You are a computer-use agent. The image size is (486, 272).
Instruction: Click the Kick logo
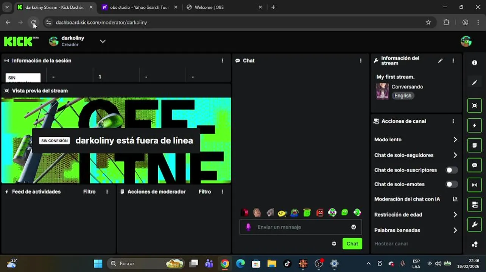tap(21, 41)
